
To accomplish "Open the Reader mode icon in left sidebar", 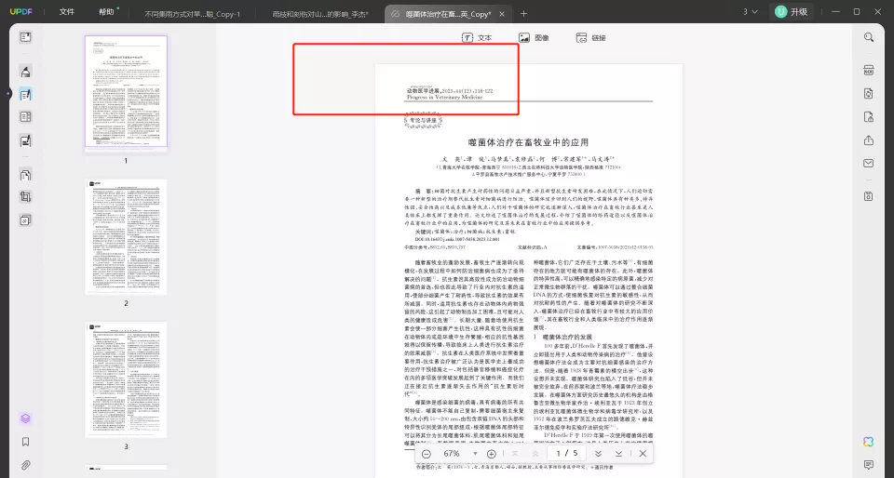I will tap(25, 37).
